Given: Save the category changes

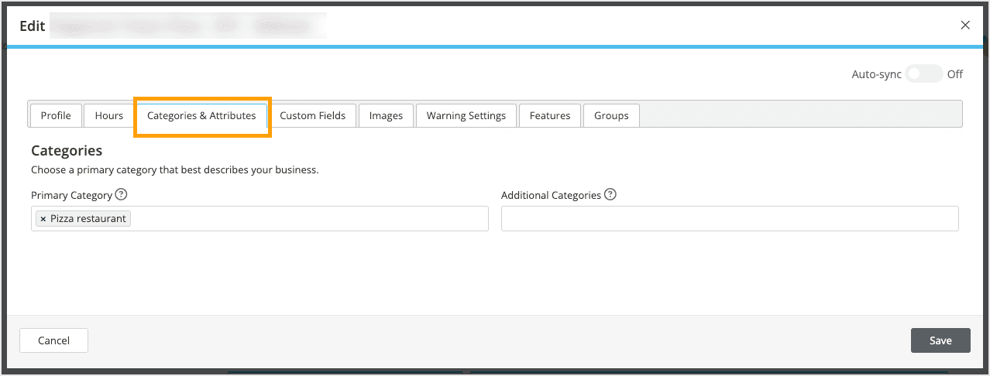Looking at the screenshot, I should pos(940,340).
